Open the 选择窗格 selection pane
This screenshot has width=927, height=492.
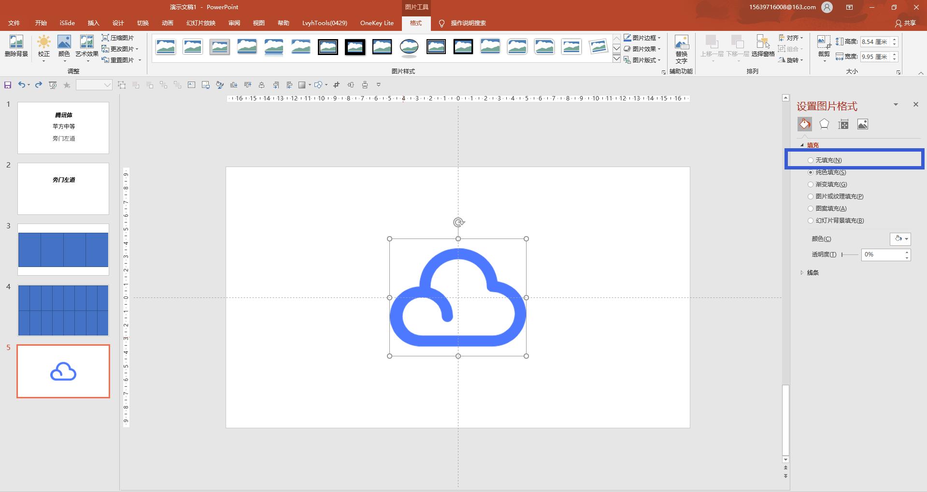click(x=763, y=46)
